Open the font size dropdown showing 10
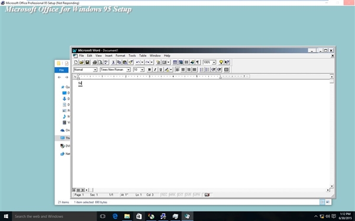This screenshot has height=221, width=355. point(142,70)
